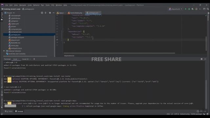Select composer.lock in the project tree
210x118 pixels.
tap(16, 32)
